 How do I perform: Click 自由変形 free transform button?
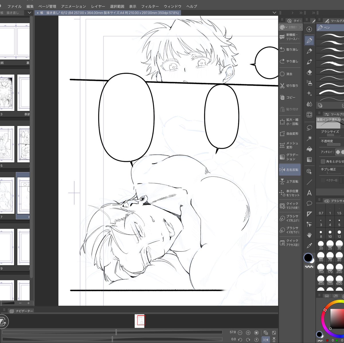(290, 133)
